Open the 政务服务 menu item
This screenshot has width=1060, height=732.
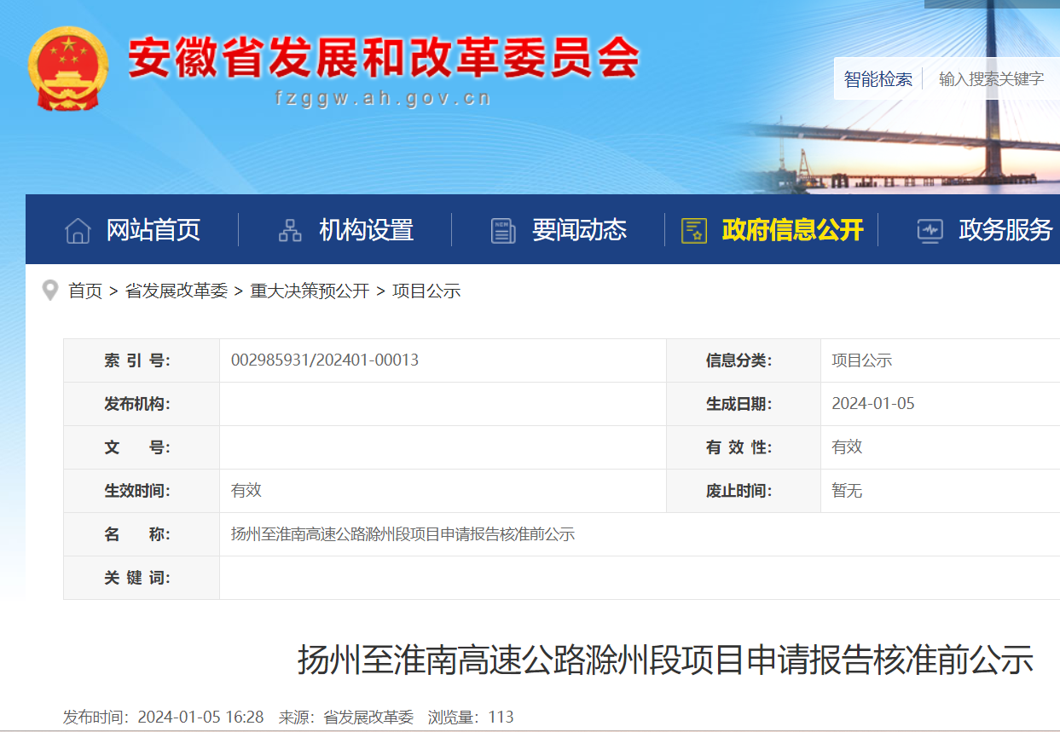click(1006, 230)
